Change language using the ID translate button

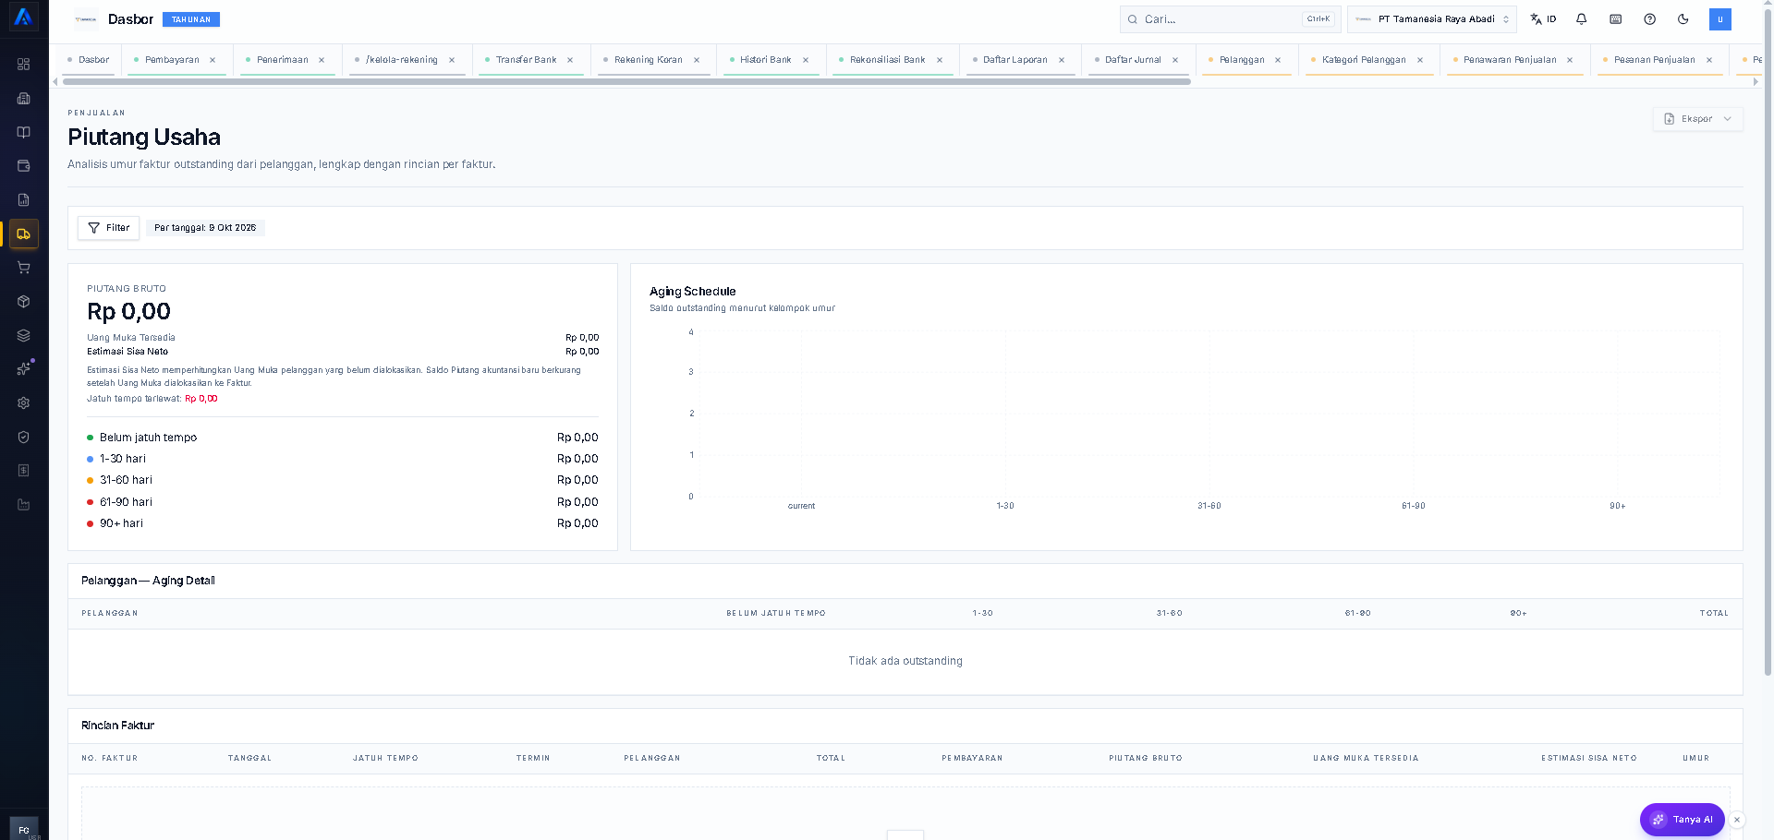point(1543,19)
